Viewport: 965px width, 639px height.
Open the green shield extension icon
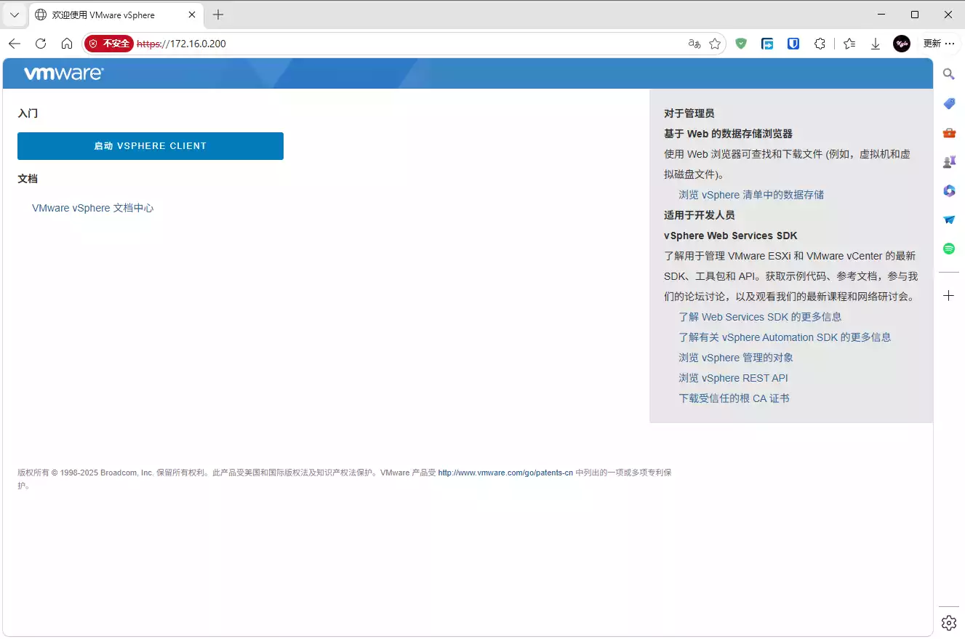coord(741,44)
